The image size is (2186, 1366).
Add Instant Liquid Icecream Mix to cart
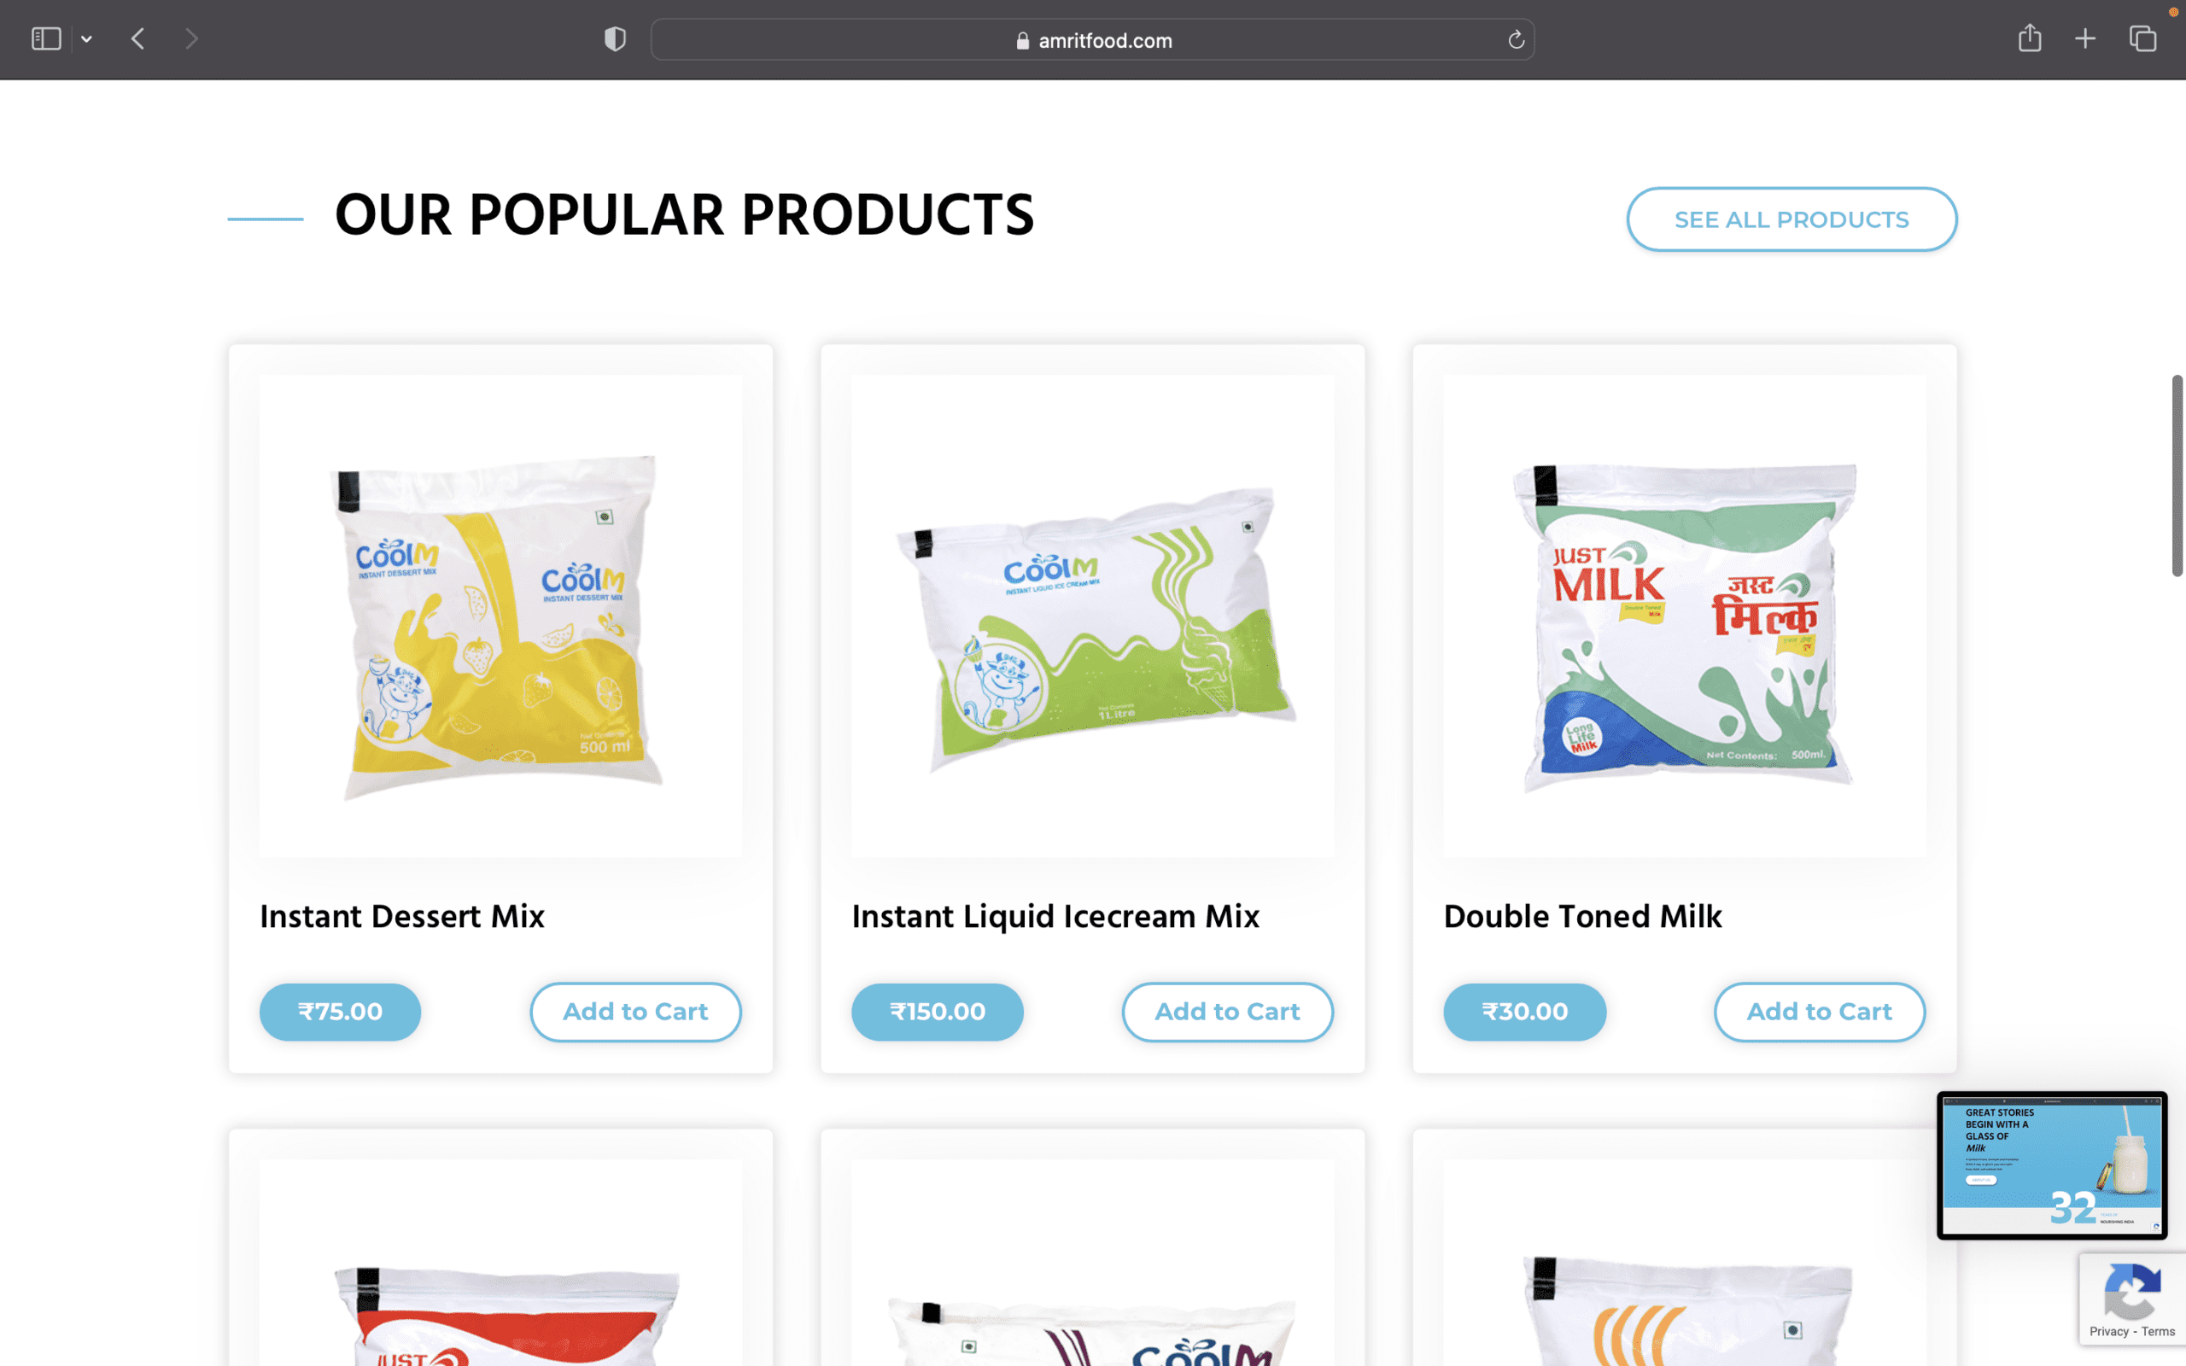1228,1012
